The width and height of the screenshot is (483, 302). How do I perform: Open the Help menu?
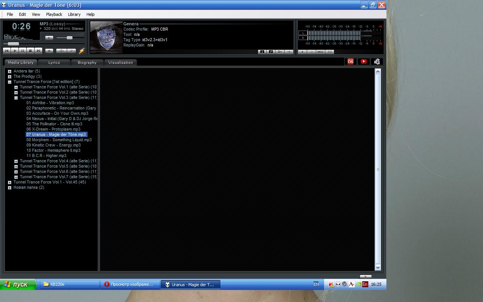pyautogui.click(x=90, y=14)
